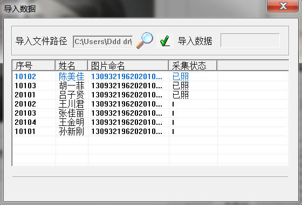Click the 导入数据 button label
This screenshot has width=302, height=205.
[x=195, y=41]
